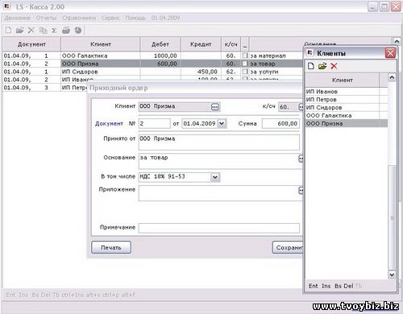This screenshot has height=314, width=403.
Task: Click the Документ column header
Action: click(x=31, y=44)
